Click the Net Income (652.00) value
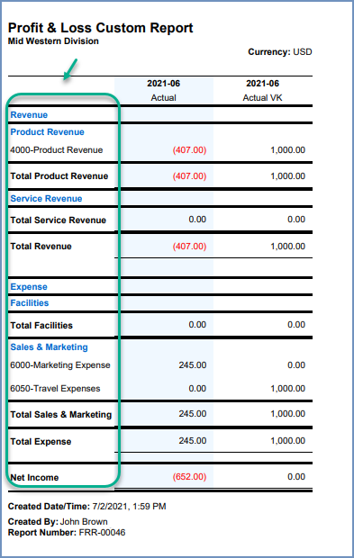 click(x=189, y=476)
